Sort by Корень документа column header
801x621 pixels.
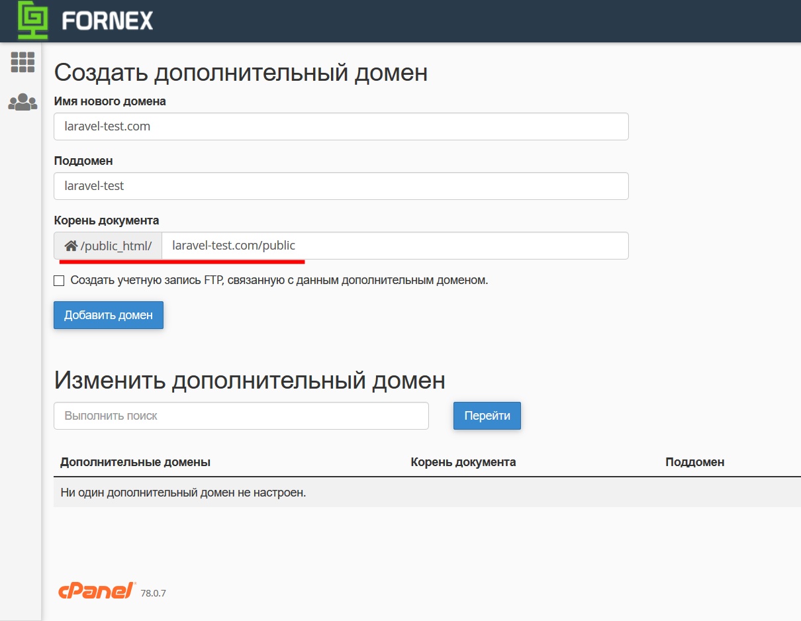[x=463, y=462]
